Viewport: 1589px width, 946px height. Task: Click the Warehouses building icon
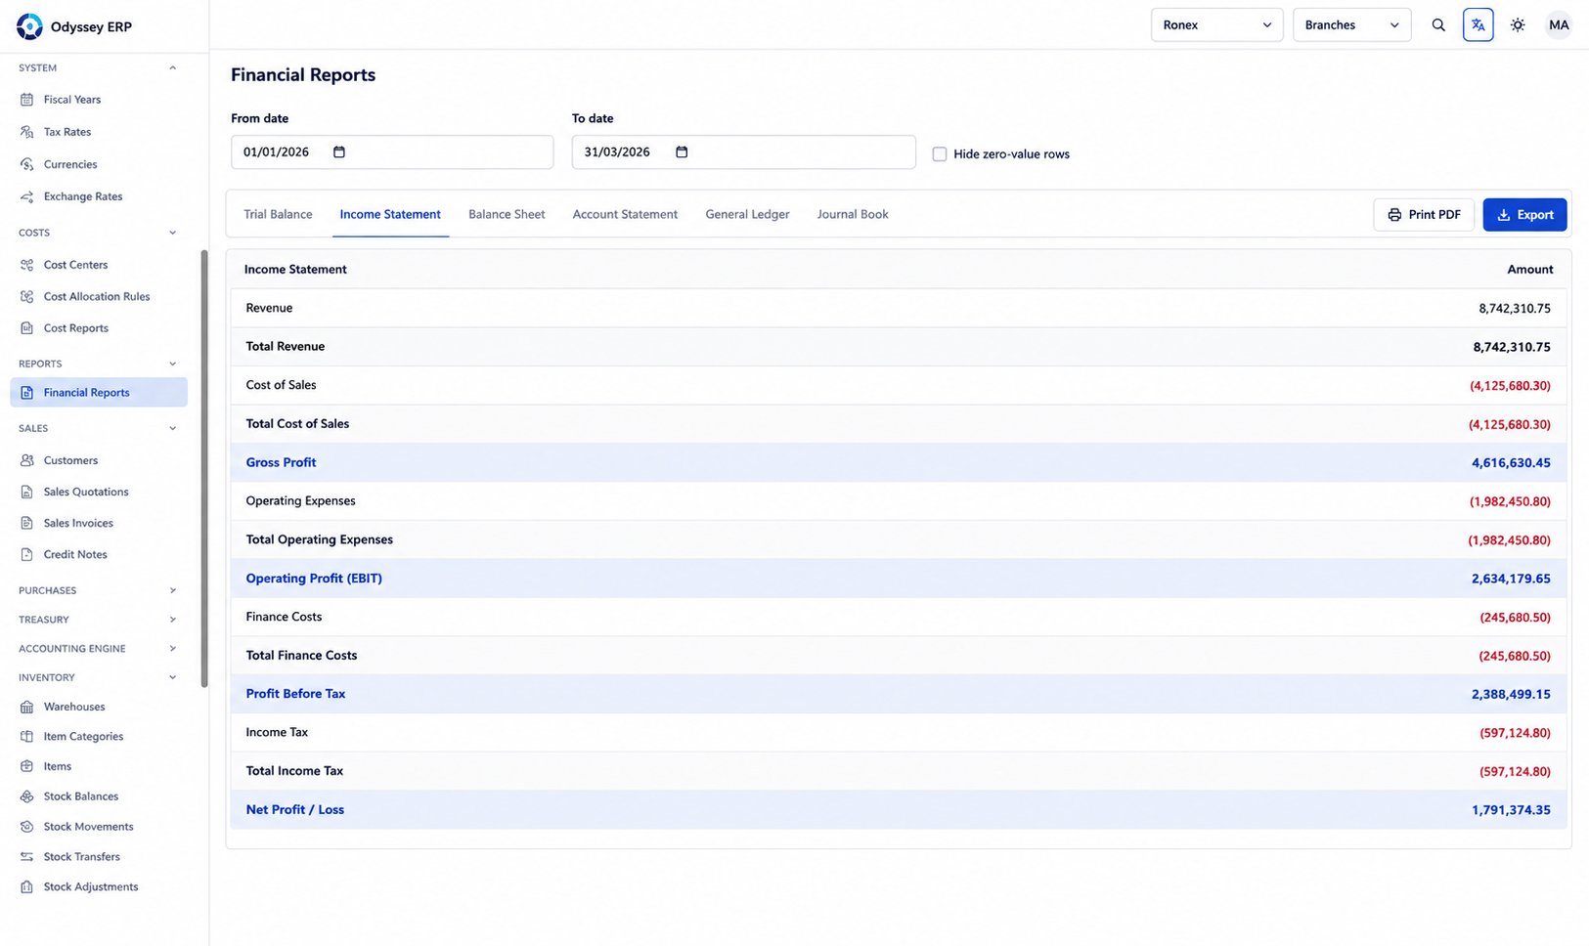27,707
